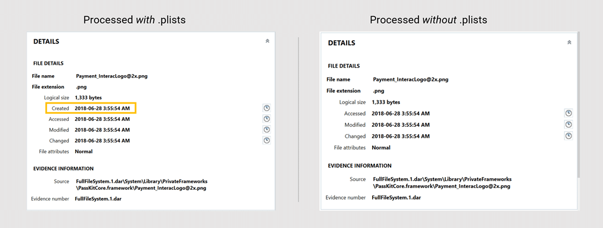Click FILE DETAILS heading in right panel
This screenshot has height=228, width=603.
[344, 66]
